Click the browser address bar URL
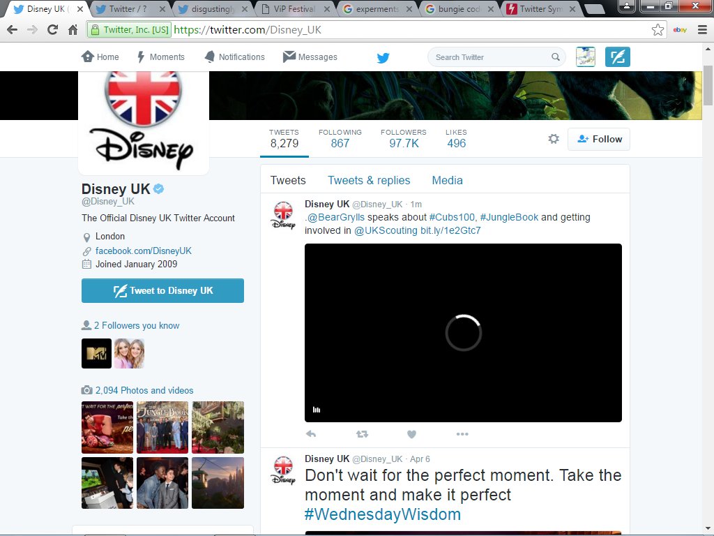This screenshot has width=714, height=536. coord(248,30)
